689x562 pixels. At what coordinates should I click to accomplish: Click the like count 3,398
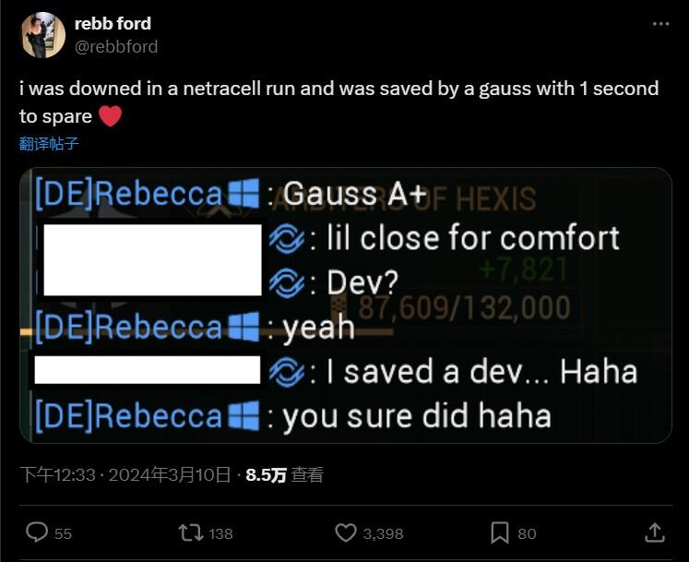coord(383,533)
